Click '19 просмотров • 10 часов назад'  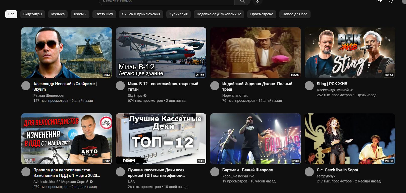pyautogui.click(x=249, y=181)
